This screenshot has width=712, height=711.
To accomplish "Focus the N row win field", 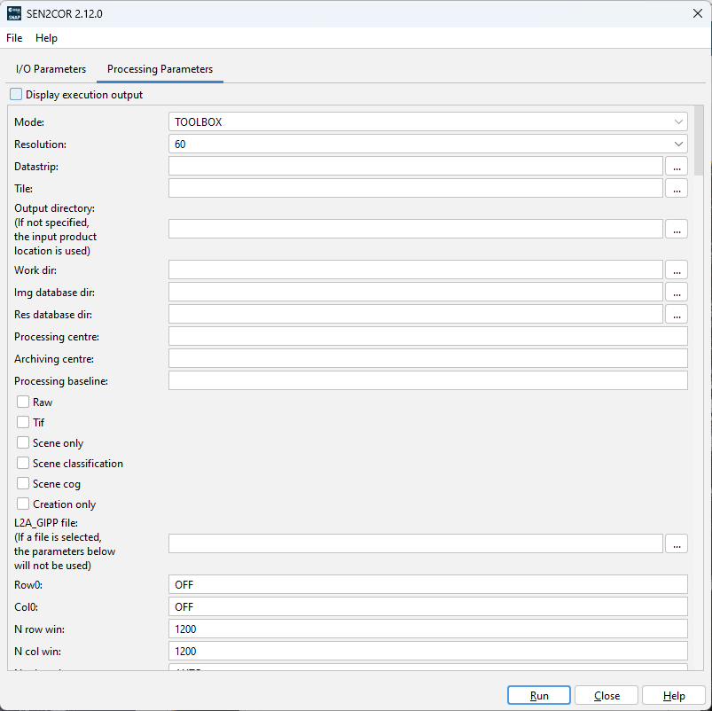I will pyautogui.click(x=427, y=629).
